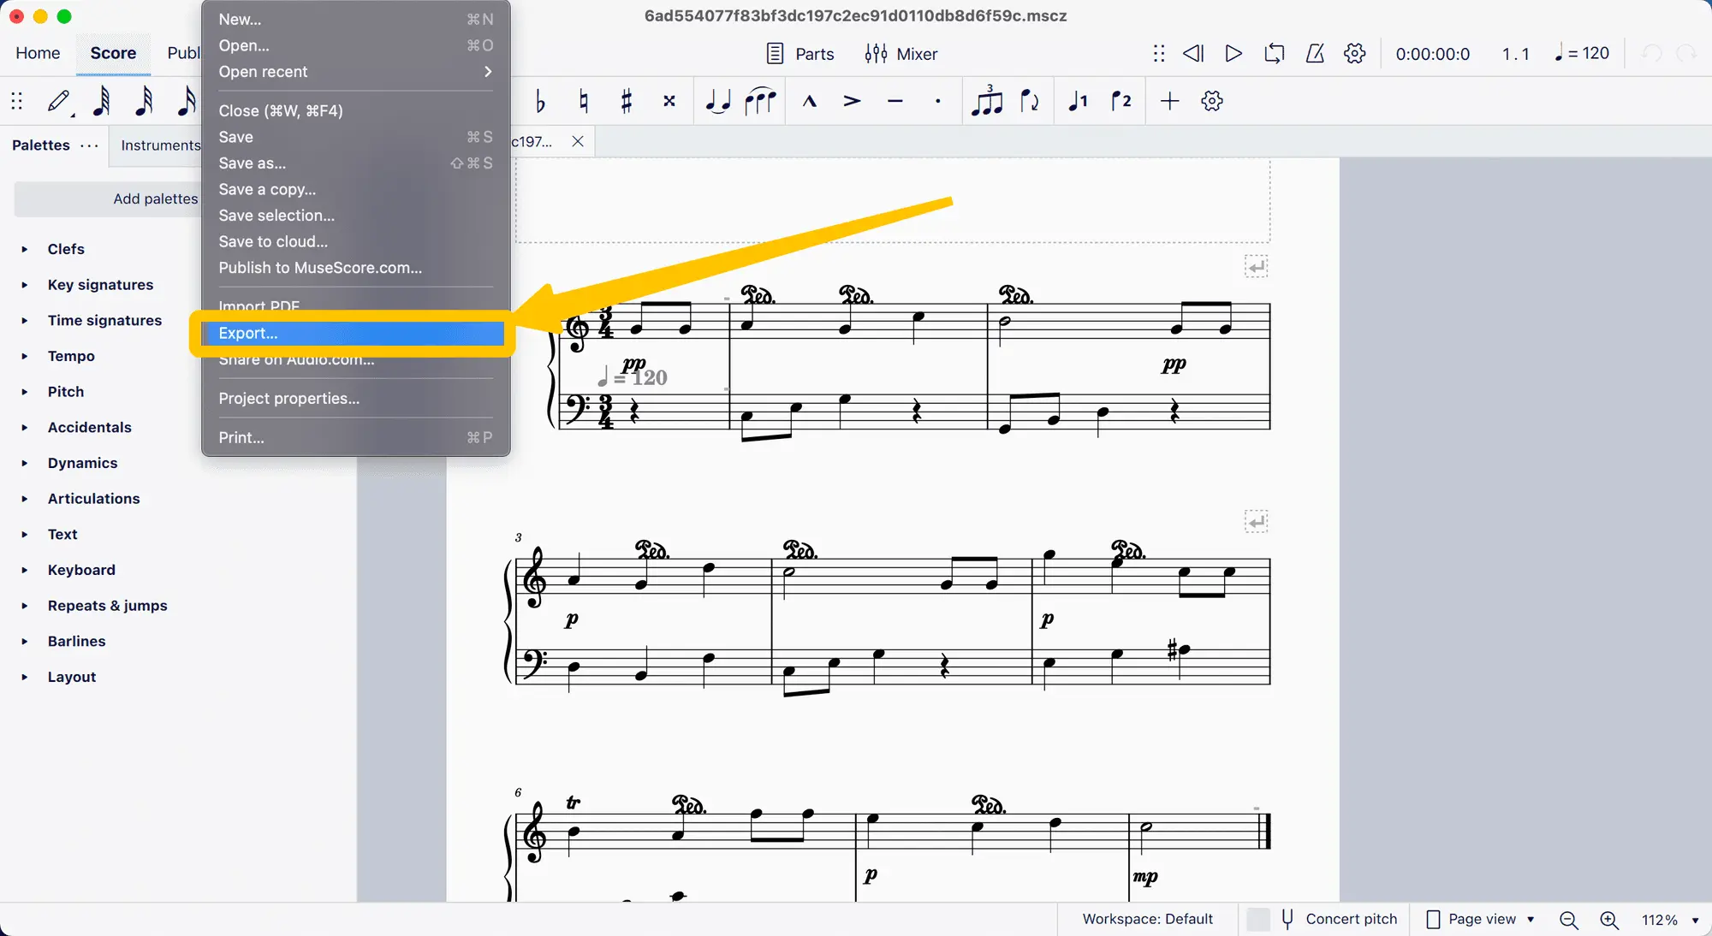Image resolution: width=1712 pixels, height=936 pixels.
Task: Apply flat accidental from toolbar
Action: tap(539, 101)
